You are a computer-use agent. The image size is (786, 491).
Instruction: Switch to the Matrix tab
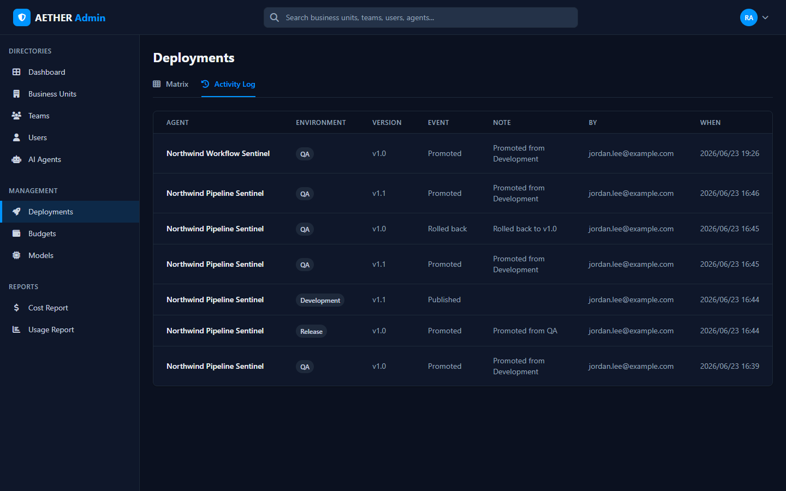click(171, 84)
